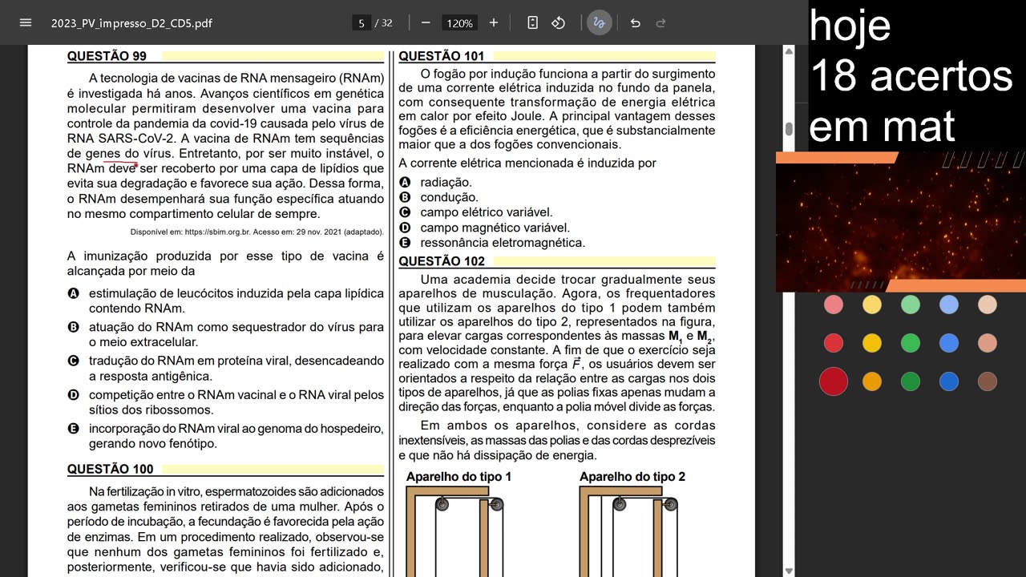Click answer text "condução." in Questão 101
This screenshot has height=577, width=1026.
[x=449, y=197]
